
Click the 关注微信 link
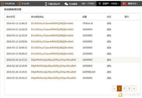pos(73,4)
